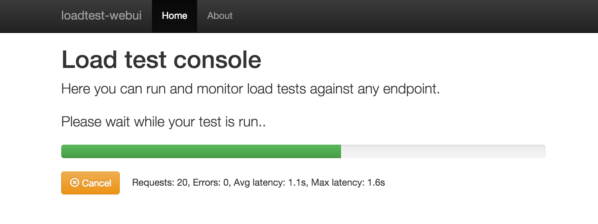Click the loadtest-webui brand link
This screenshot has width=598, height=224.
coord(101,15)
